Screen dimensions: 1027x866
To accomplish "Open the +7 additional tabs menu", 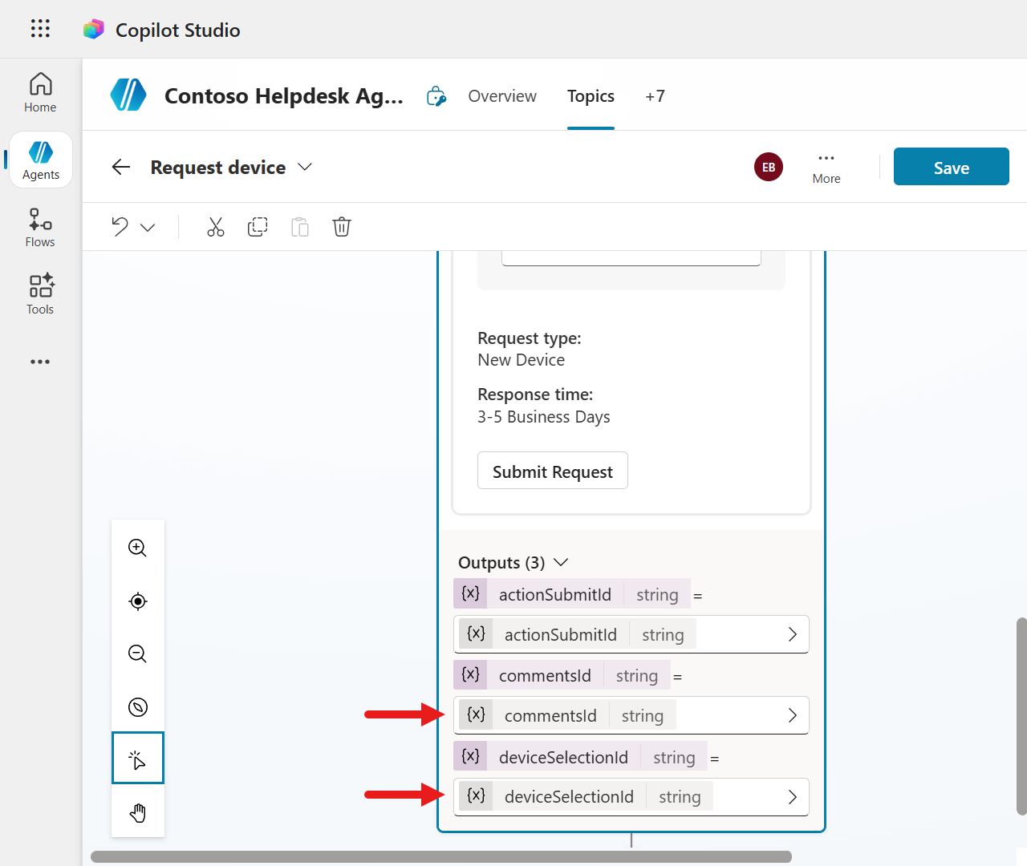I will (655, 96).
